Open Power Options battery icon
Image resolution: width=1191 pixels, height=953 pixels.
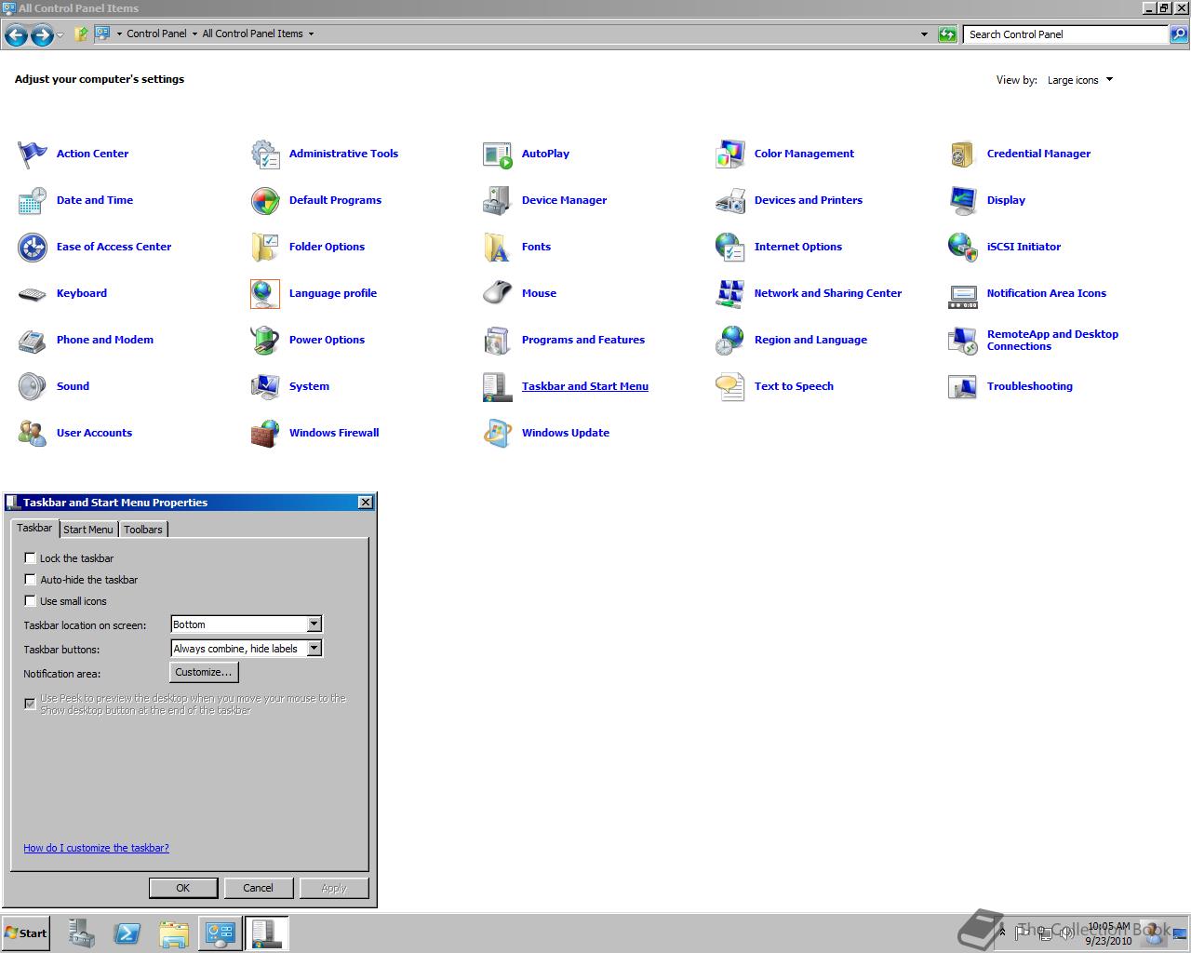(265, 340)
